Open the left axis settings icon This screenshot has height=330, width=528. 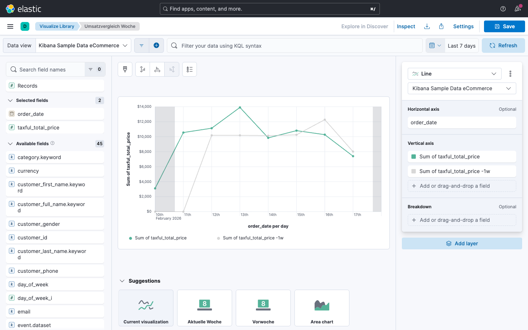(143, 69)
